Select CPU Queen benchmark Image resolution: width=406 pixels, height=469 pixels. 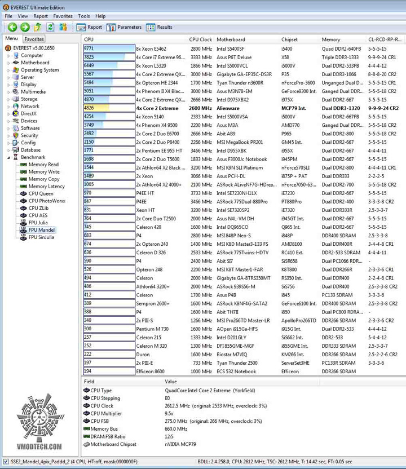click(x=41, y=193)
